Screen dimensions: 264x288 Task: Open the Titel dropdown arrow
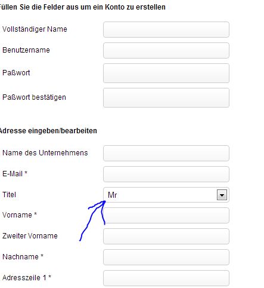click(x=222, y=195)
